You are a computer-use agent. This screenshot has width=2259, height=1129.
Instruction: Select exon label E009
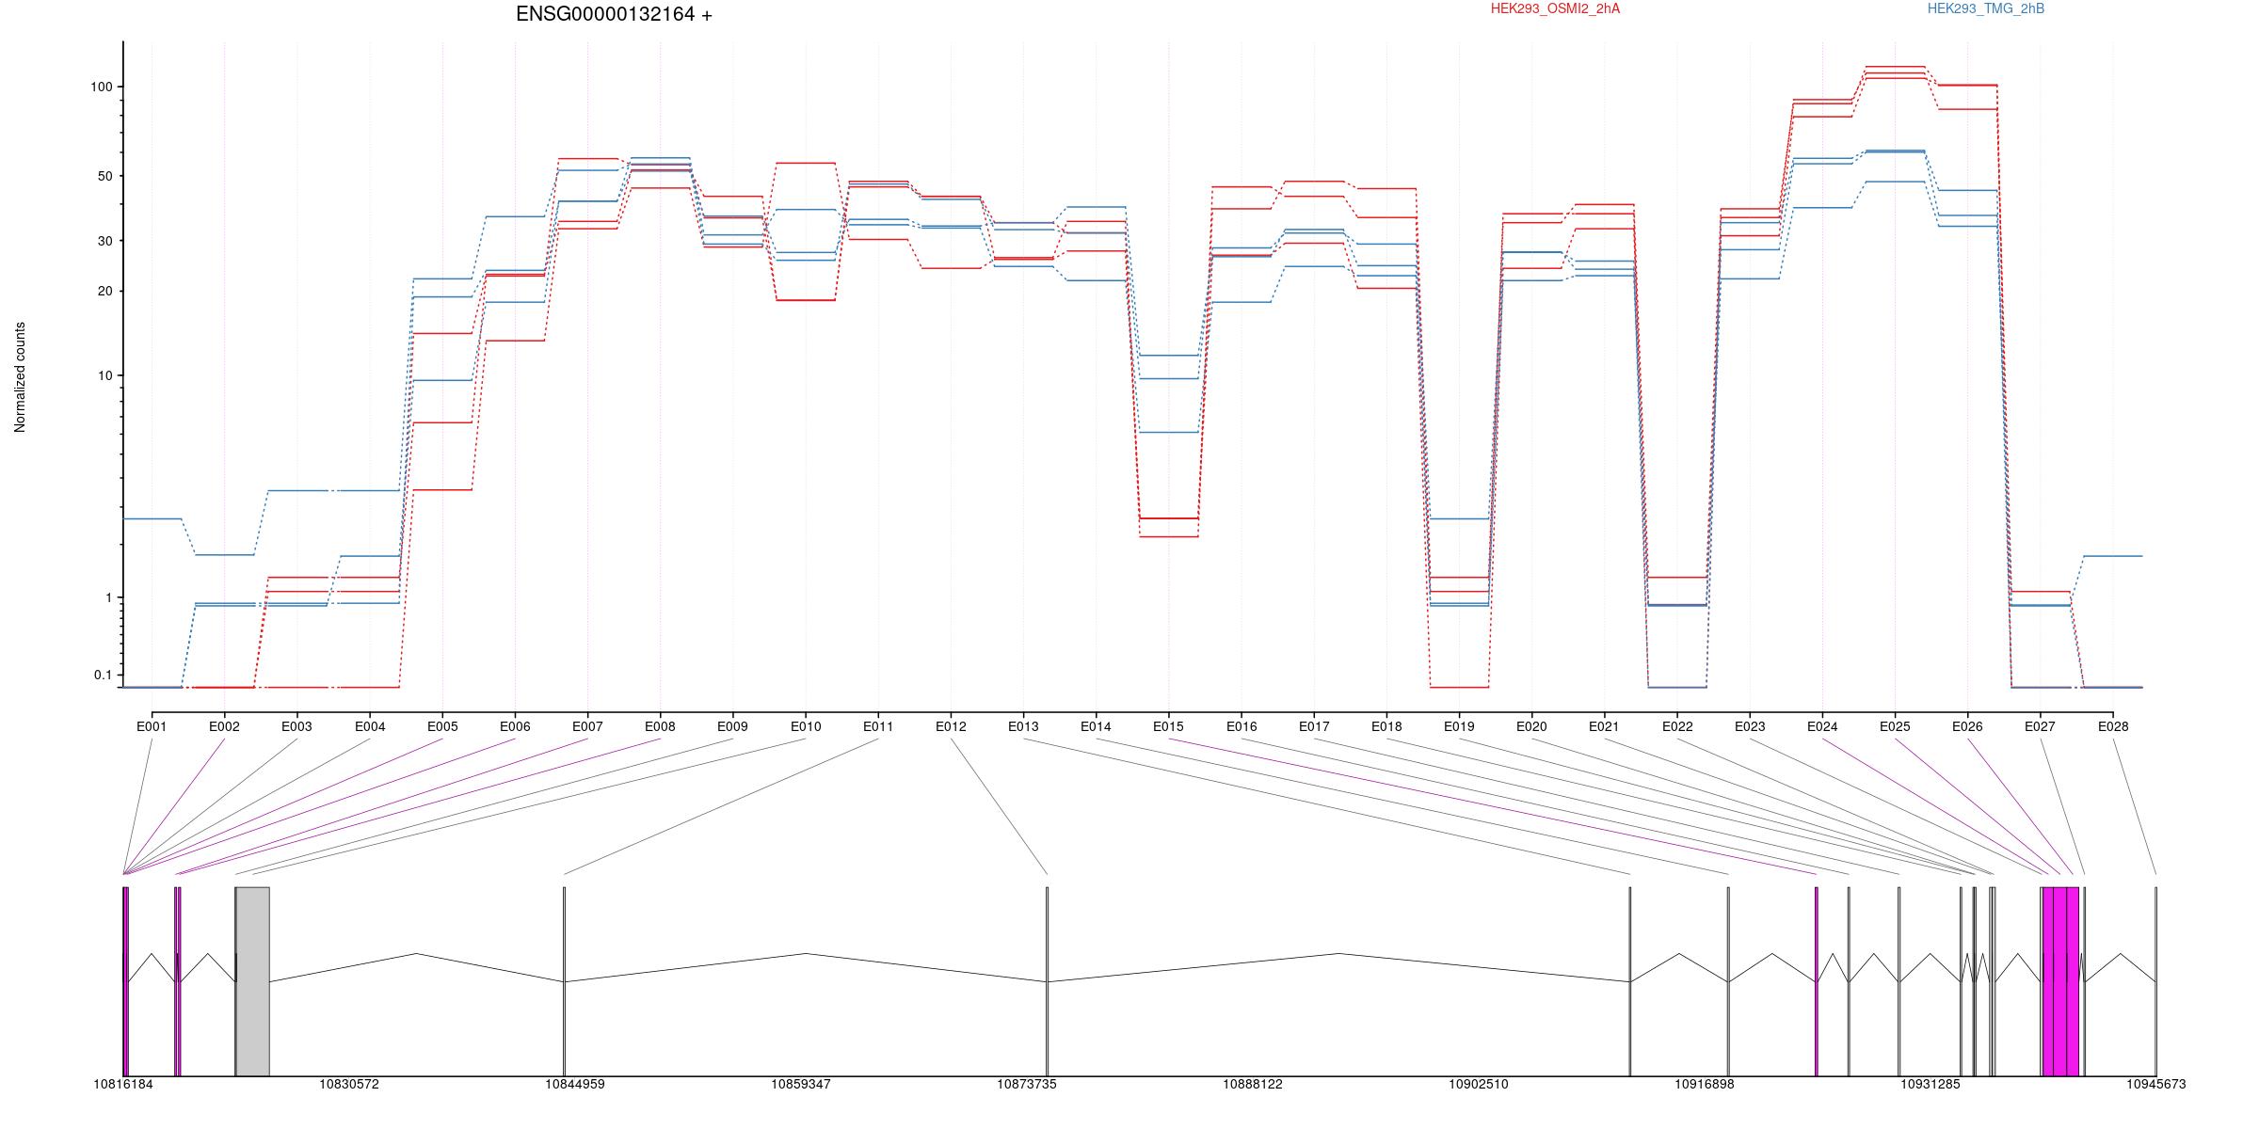point(732,726)
